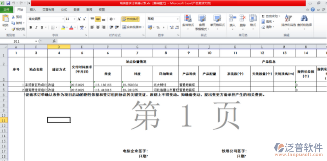Open the font name dropdown
This screenshot has height=161, width=327.
(46, 19)
